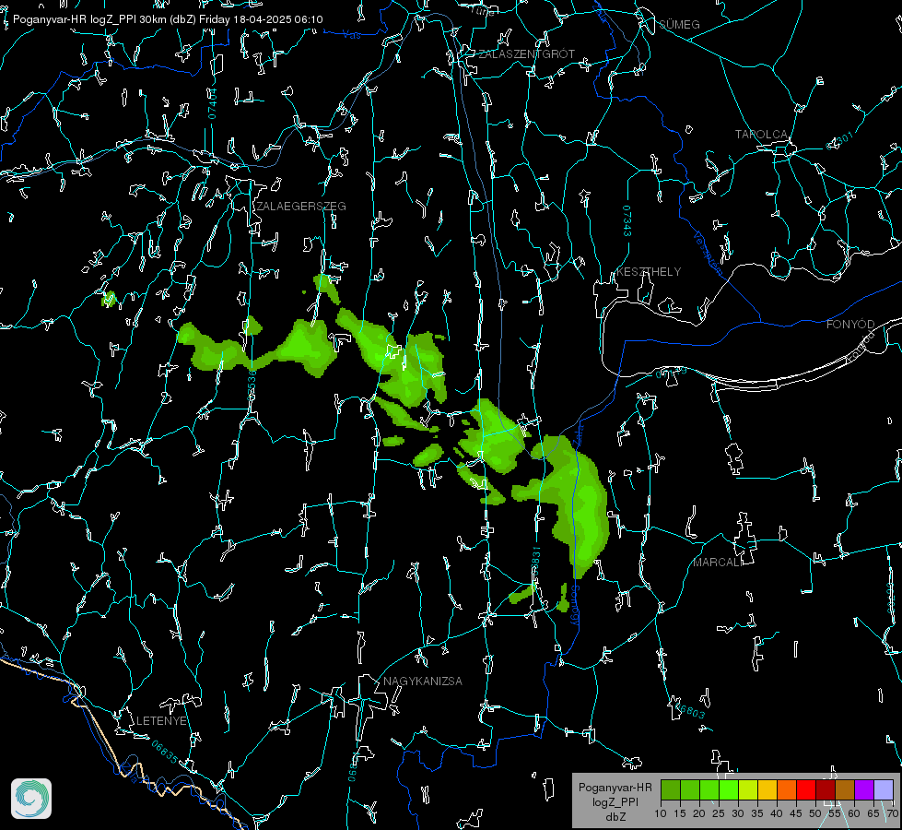The image size is (902, 830).
Task: Click the ZALAEGERSZEG city label
Action: pos(301,207)
